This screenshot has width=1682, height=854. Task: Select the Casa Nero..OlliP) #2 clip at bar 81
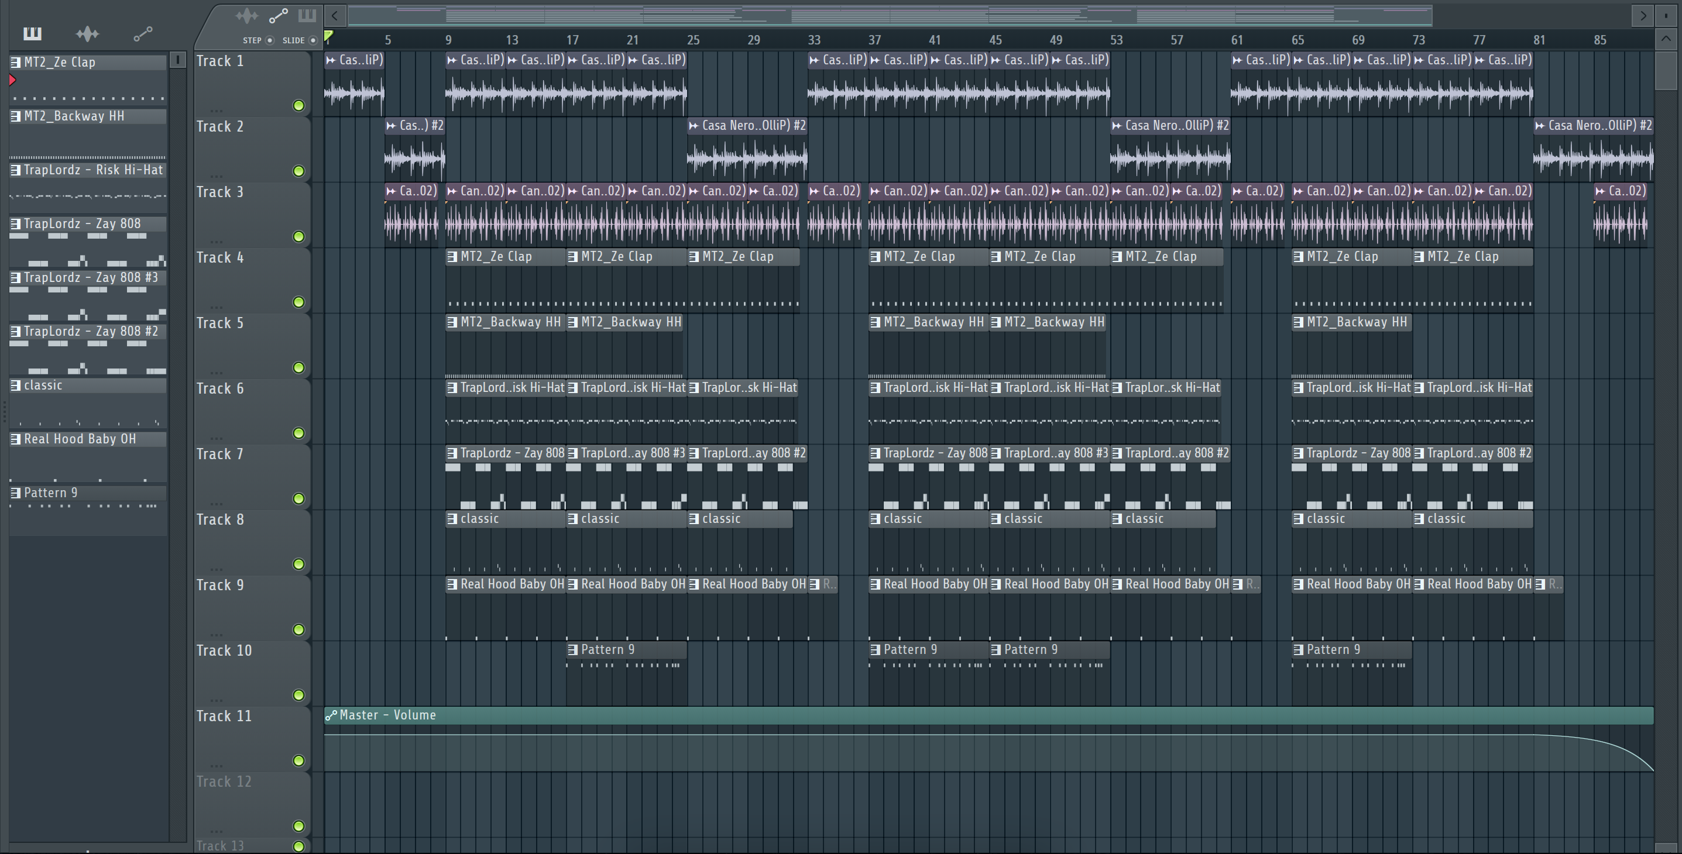coord(1593,150)
